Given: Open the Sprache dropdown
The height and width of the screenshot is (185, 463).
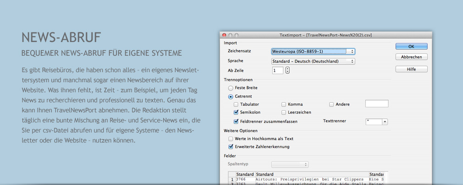Looking at the screenshot, I should (313, 61).
